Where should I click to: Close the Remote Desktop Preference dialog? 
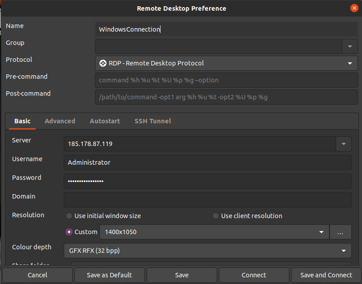[354, 8]
